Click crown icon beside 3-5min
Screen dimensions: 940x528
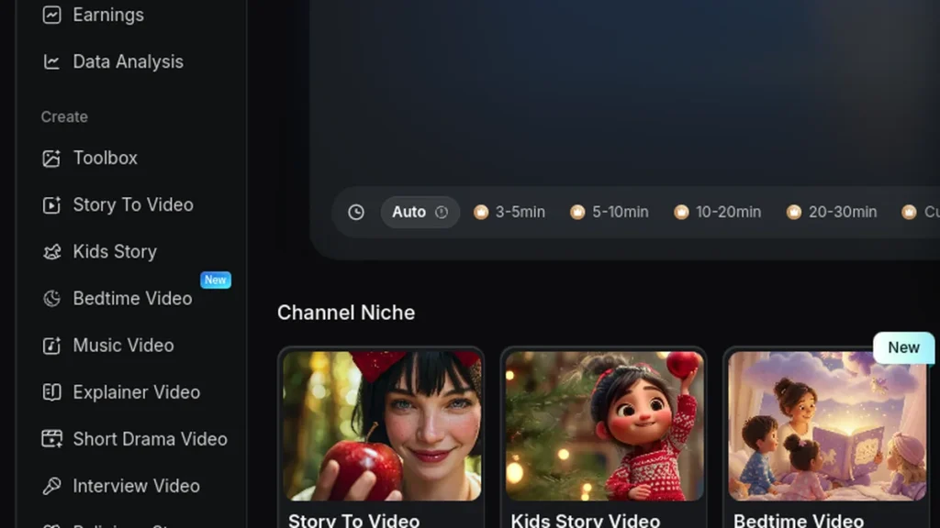click(x=481, y=212)
